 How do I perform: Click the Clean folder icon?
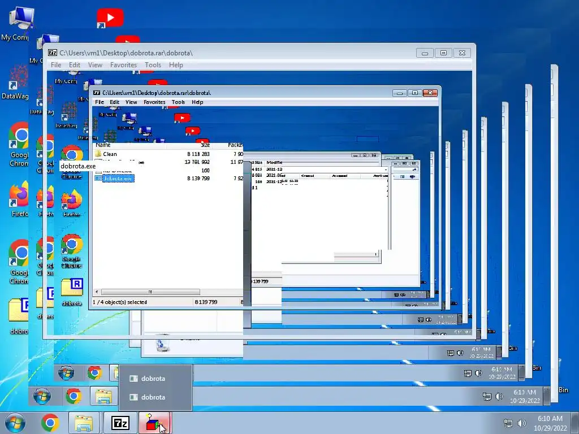[x=98, y=154]
